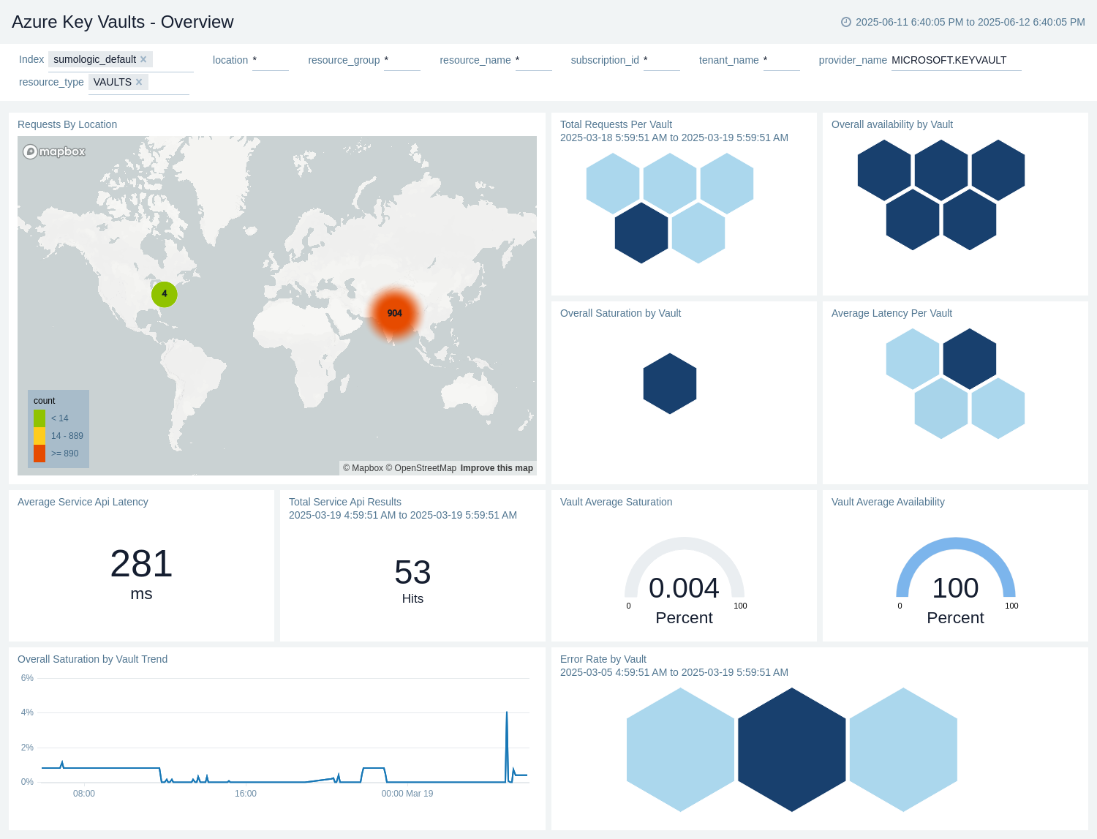The width and height of the screenshot is (1097, 839).
Task: Select the bottom-right hexagon in Average Latency Per Vault
Action: click(998, 408)
